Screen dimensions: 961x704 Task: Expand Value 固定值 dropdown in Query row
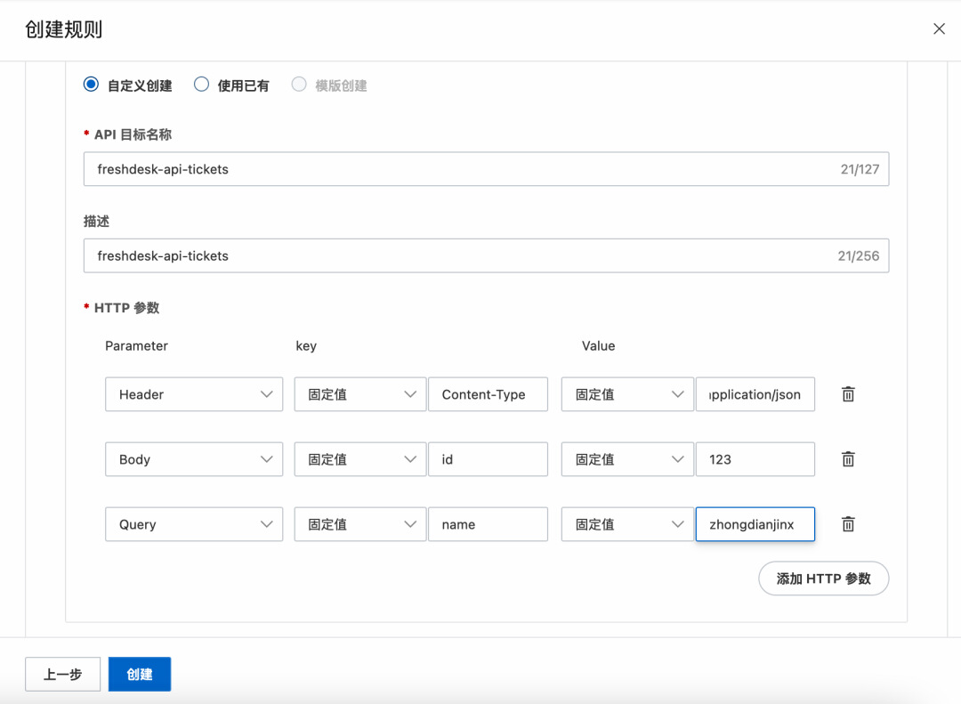[x=627, y=524]
